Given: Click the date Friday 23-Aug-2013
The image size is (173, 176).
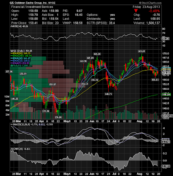Looking at the screenshot, I should coord(146,7).
